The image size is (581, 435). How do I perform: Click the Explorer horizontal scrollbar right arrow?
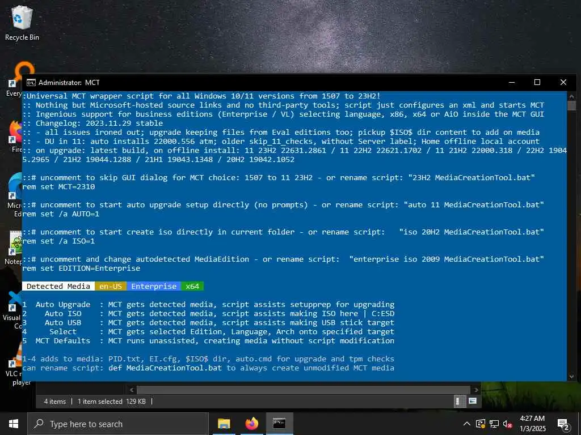(476, 390)
